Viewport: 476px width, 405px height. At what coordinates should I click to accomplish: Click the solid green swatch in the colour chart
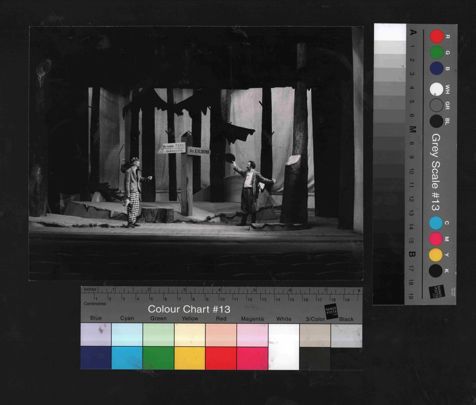(x=158, y=358)
